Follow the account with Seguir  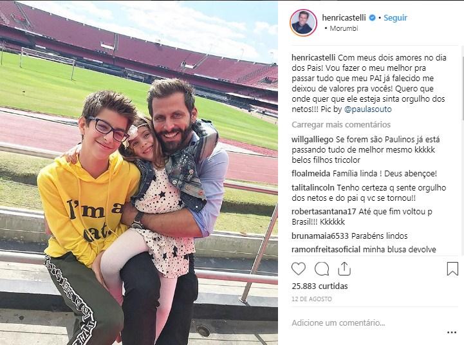point(395,18)
